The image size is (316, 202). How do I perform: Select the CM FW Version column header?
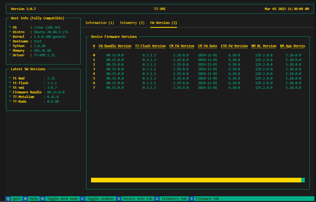click(x=182, y=46)
